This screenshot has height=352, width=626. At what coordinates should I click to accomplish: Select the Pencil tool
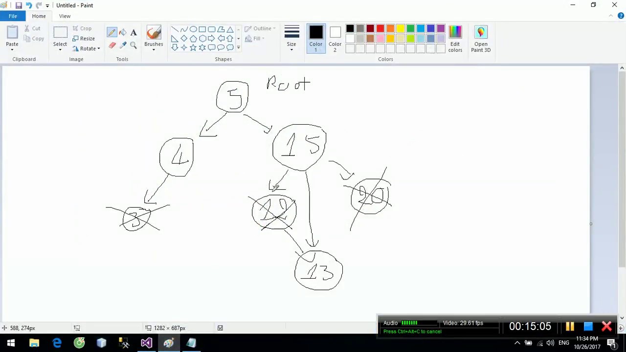[112, 32]
